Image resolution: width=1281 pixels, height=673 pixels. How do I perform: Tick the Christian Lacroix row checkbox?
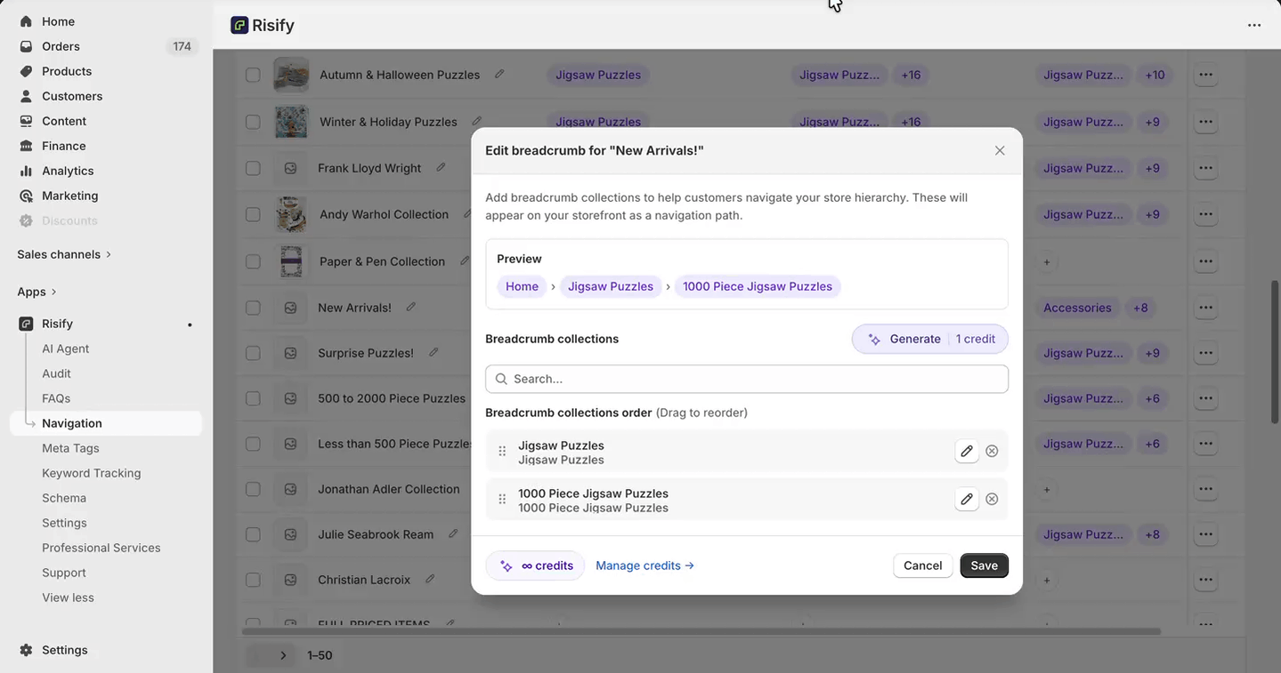click(253, 580)
